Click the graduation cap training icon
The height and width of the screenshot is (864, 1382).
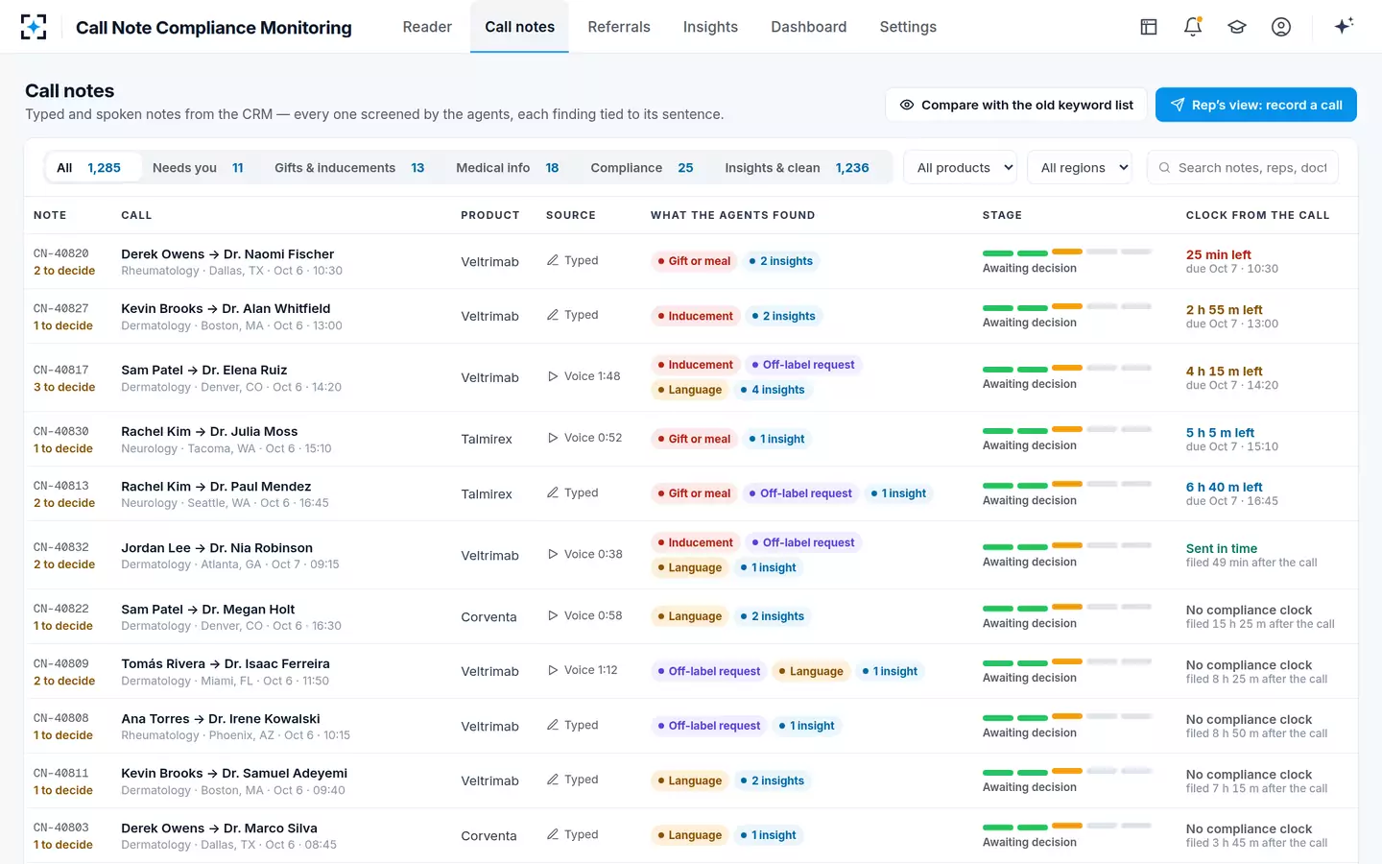click(x=1237, y=27)
